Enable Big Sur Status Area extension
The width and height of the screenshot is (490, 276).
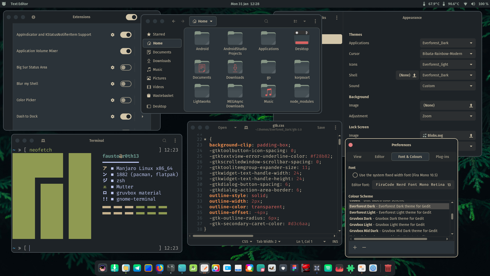click(126, 67)
